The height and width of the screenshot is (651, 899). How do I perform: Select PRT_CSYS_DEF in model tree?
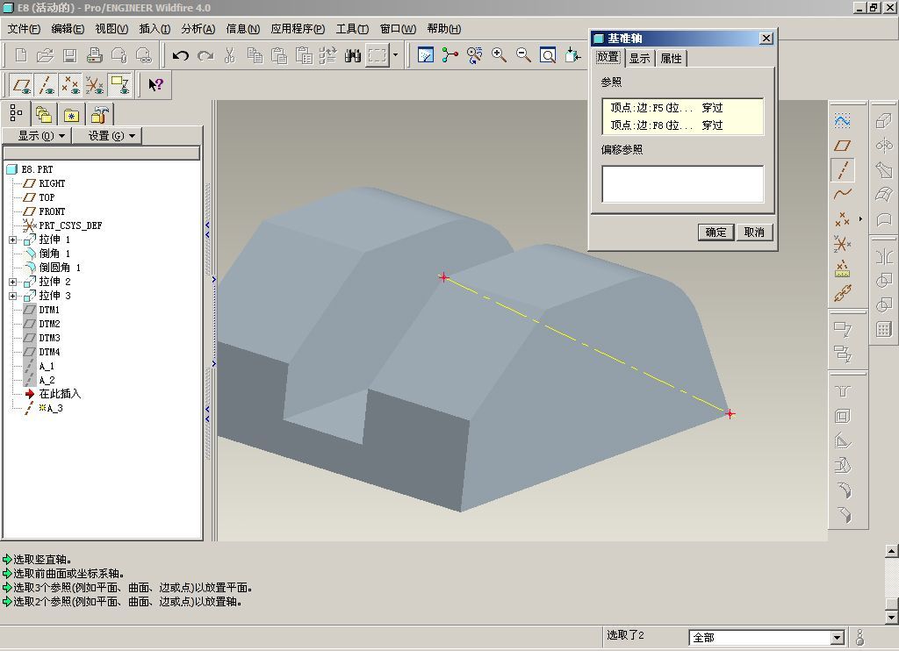[x=70, y=225]
